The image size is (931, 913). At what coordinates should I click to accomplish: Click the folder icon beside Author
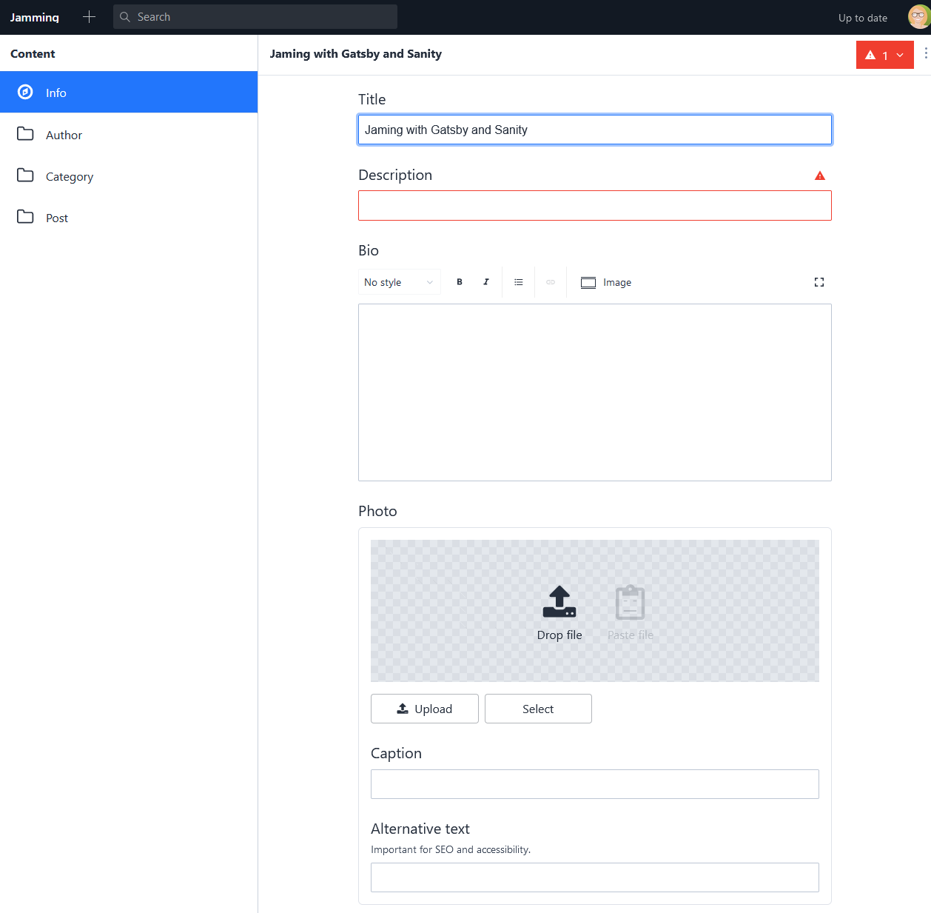click(25, 134)
